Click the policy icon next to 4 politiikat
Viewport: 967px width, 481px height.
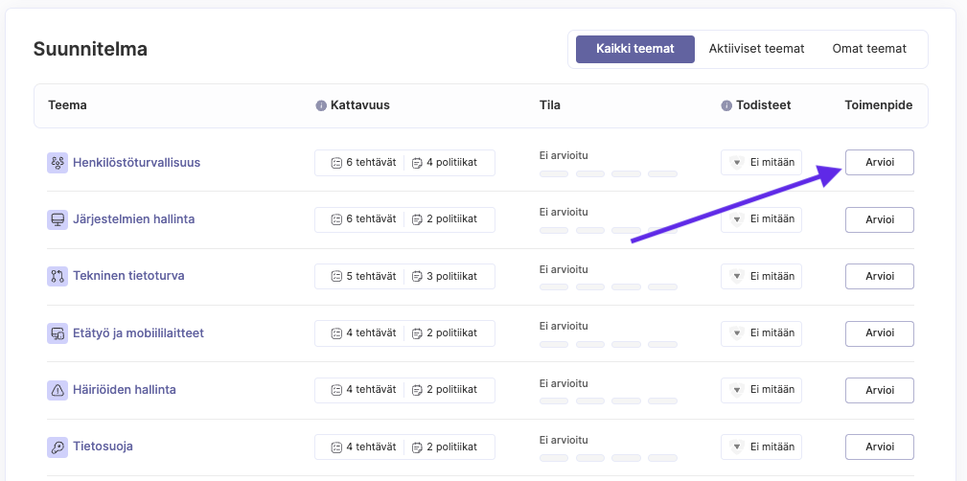[417, 164]
